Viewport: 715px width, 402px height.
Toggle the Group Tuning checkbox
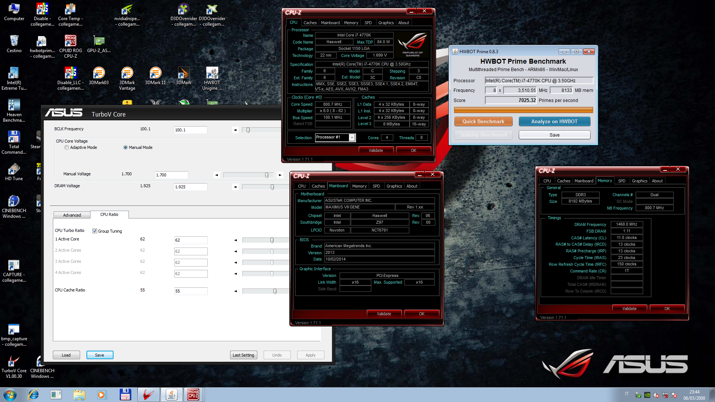tap(95, 231)
